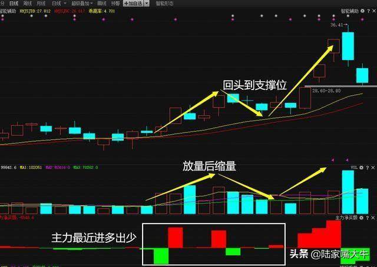Click the 乖离率:4.701 indicator value
The height and width of the screenshot is (267, 377).
[x=102, y=11]
